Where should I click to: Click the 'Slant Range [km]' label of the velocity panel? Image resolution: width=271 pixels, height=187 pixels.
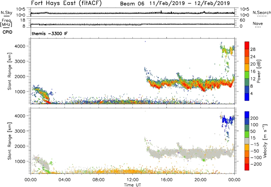(9, 141)
